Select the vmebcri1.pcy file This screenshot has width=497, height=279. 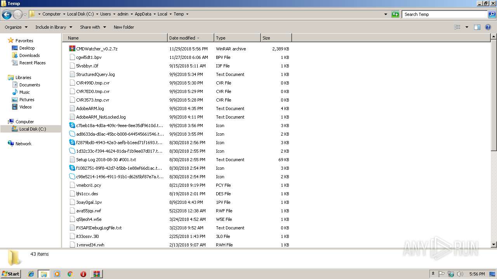point(89,185)
